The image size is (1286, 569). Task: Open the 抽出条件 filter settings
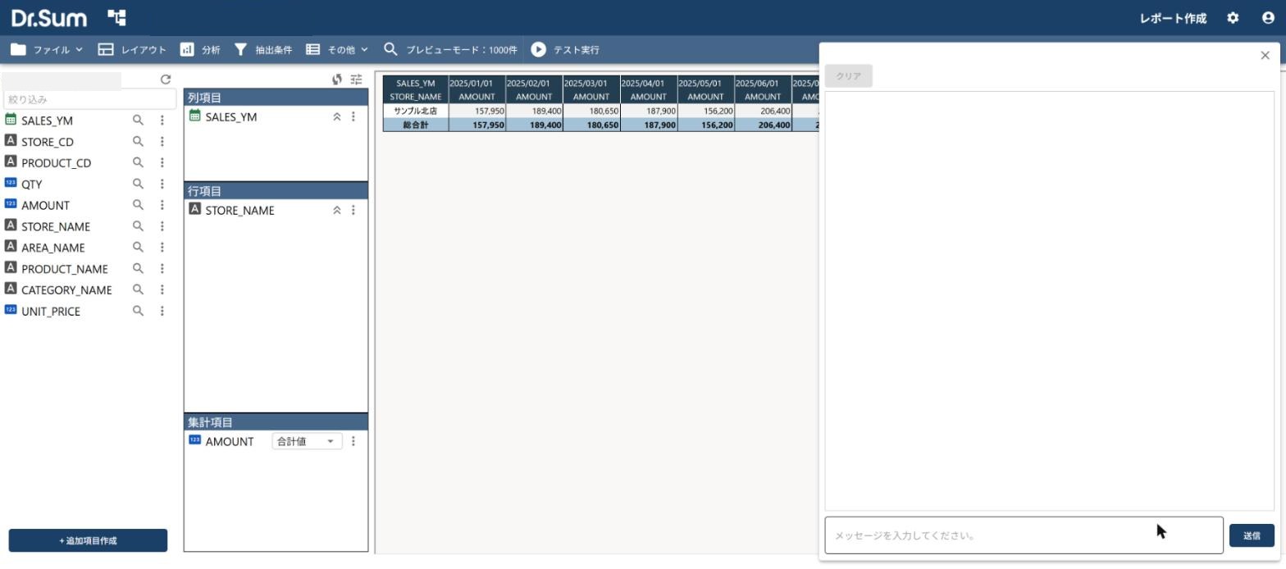(262, 49)
